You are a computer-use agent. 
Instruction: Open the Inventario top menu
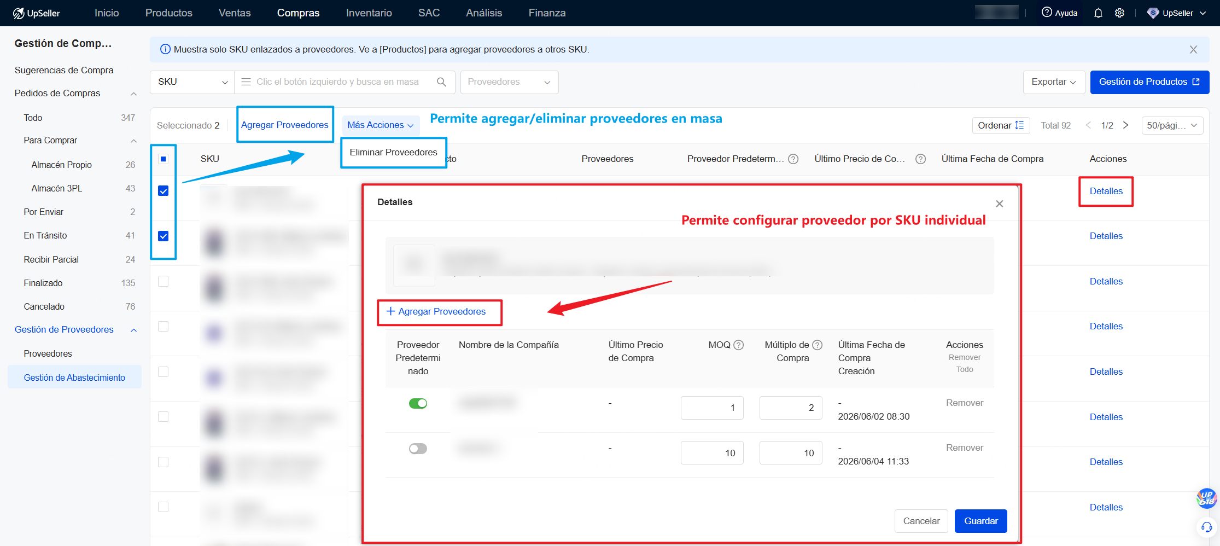pyautogui.click(x=369, y=13)
